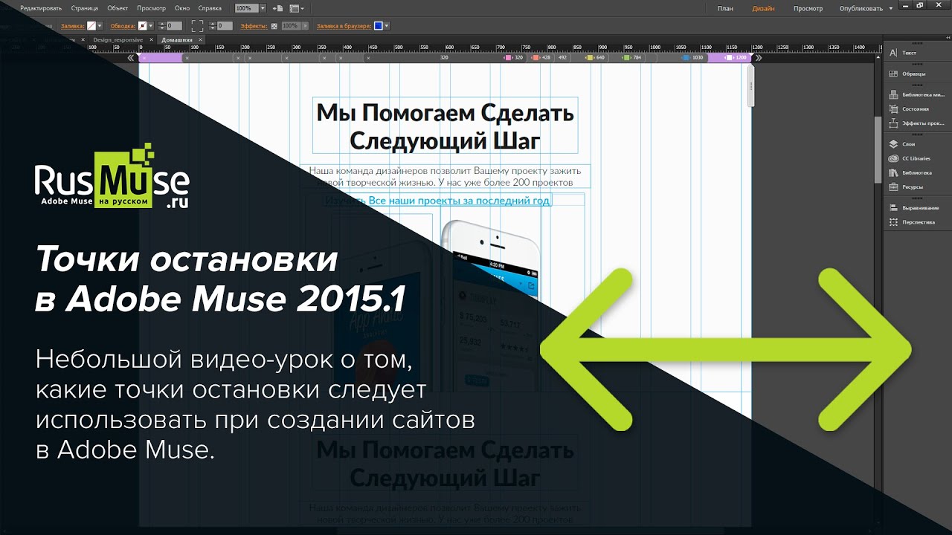Click right double-chevron on breakpoint bar
Screen dimensions: 952x535
[758, 57]
